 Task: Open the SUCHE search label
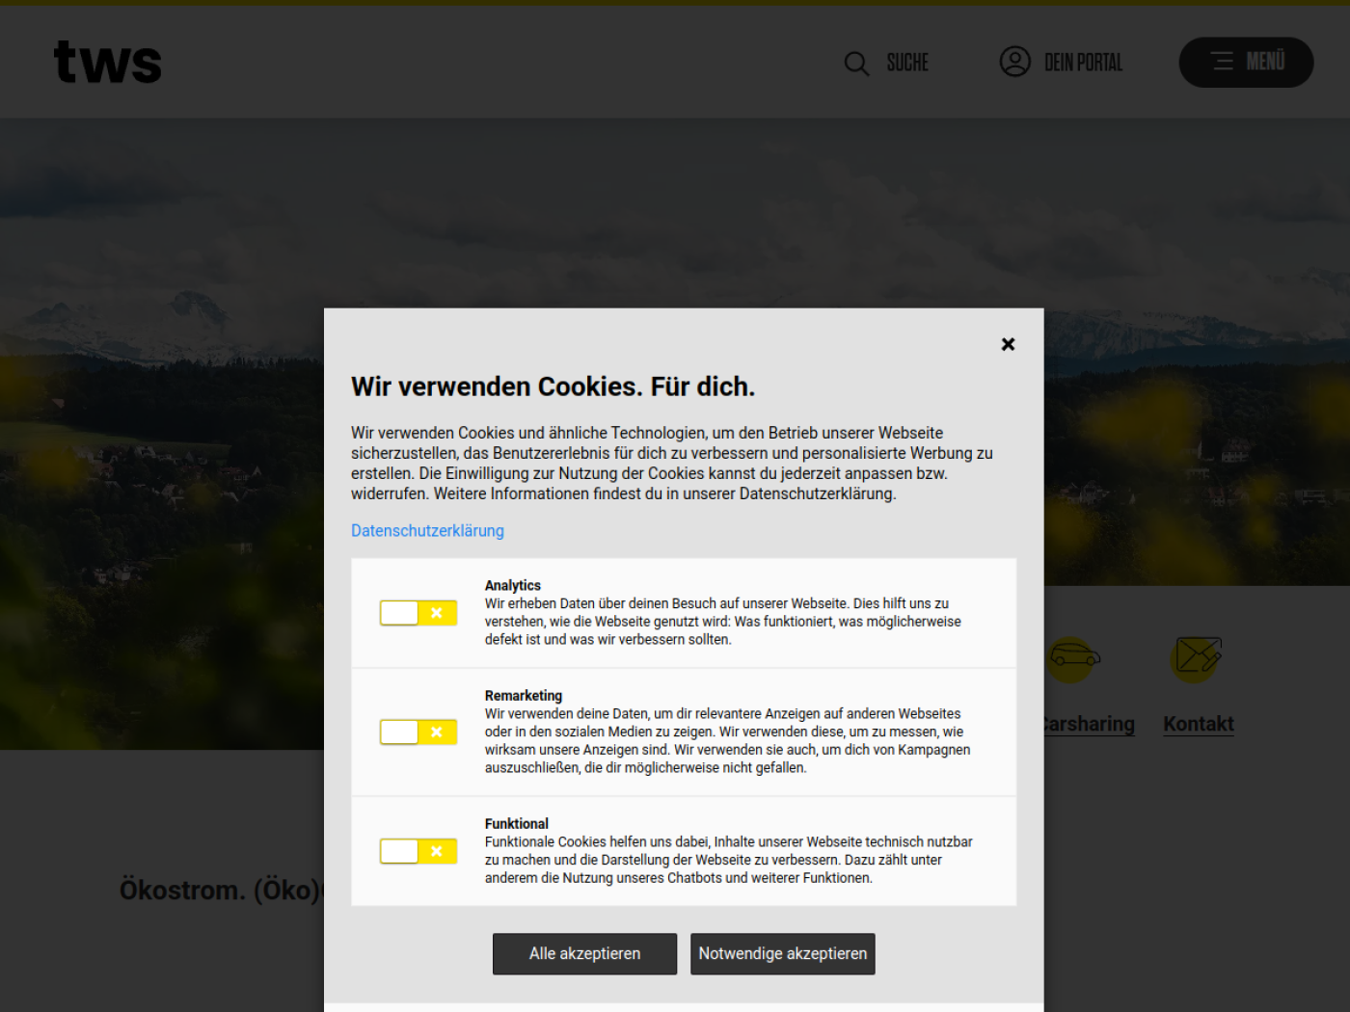pos(907,64)
